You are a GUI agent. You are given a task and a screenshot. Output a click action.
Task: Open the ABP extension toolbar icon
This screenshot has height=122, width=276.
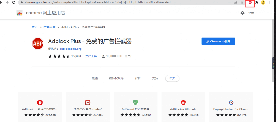point(250,2)
